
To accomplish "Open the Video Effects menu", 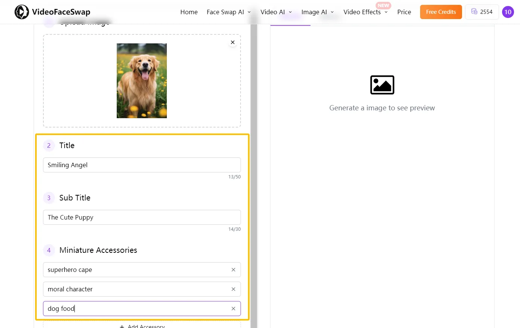I will point(365,12).
